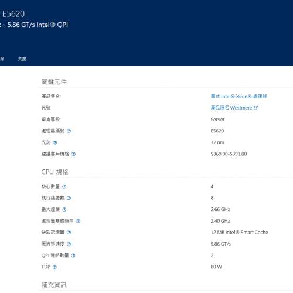Open the 舊式 Intel Xeon 處理器 link
The height and width of the screenshot is (293, 293).
pyautogui.click(x=239, y=96)
